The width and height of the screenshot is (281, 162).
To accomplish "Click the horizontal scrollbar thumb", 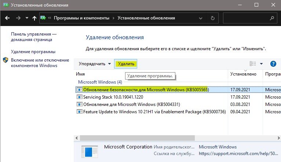I will 137,138.
